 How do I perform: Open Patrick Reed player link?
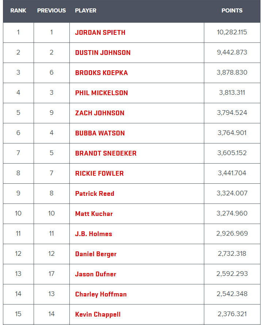[x=95, y=193]
